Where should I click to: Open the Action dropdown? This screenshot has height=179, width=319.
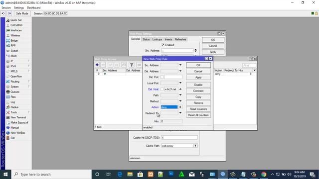click(x=180, y=107)
